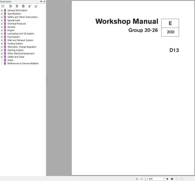This screenshot has width=195, height=181.
Task: Click purple bookmark icon beside Index
Action: 5,60
